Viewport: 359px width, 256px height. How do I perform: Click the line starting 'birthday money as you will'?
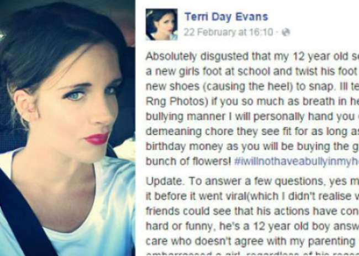(x=252, y=147)
